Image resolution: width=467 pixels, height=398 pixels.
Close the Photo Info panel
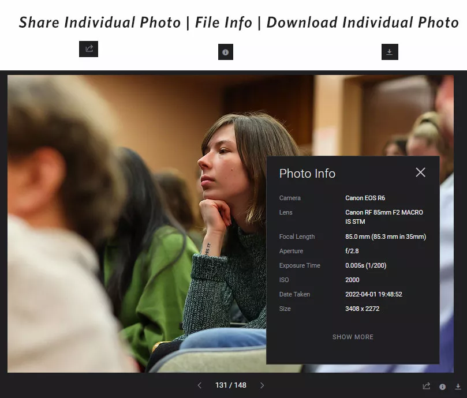point(421,172)
